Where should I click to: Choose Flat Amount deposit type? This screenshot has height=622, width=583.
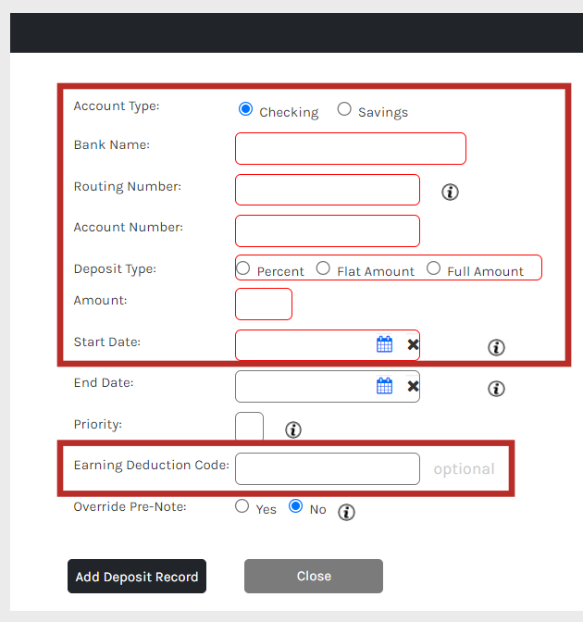tap(323, 268)
